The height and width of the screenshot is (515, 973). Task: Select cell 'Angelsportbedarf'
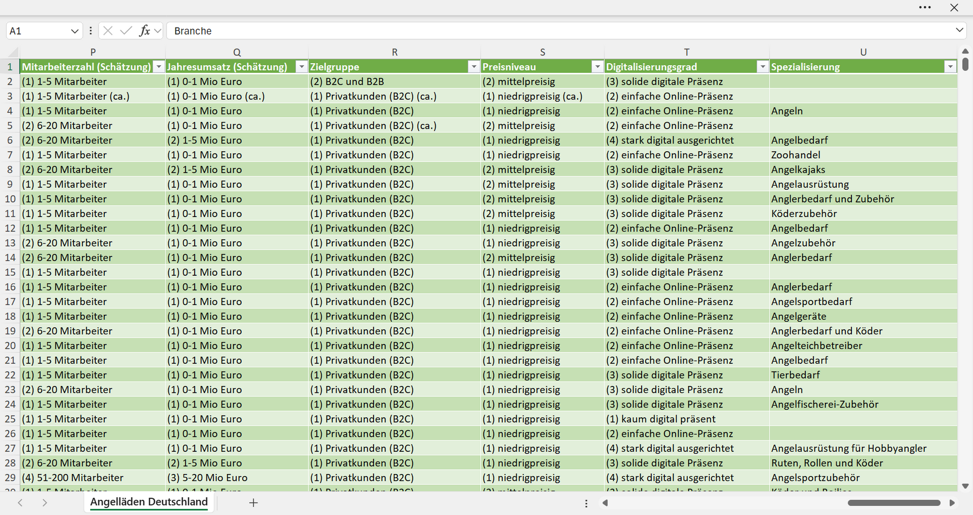(863, 301)
